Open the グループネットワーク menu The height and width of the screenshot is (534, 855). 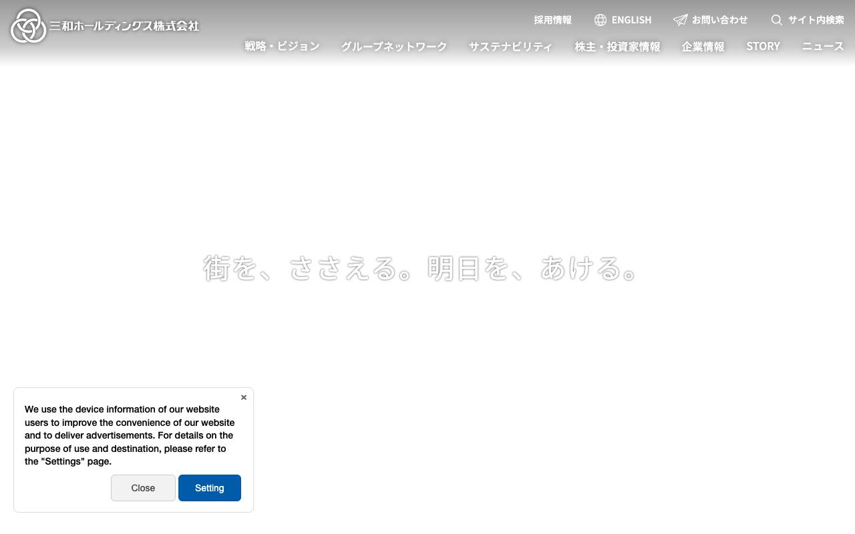pos(393,47)
